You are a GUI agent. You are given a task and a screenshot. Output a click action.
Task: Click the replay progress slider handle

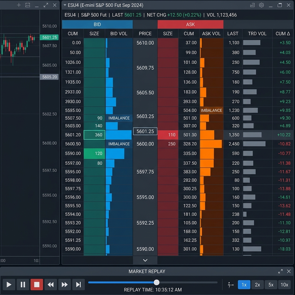click(x=156, y=282)
